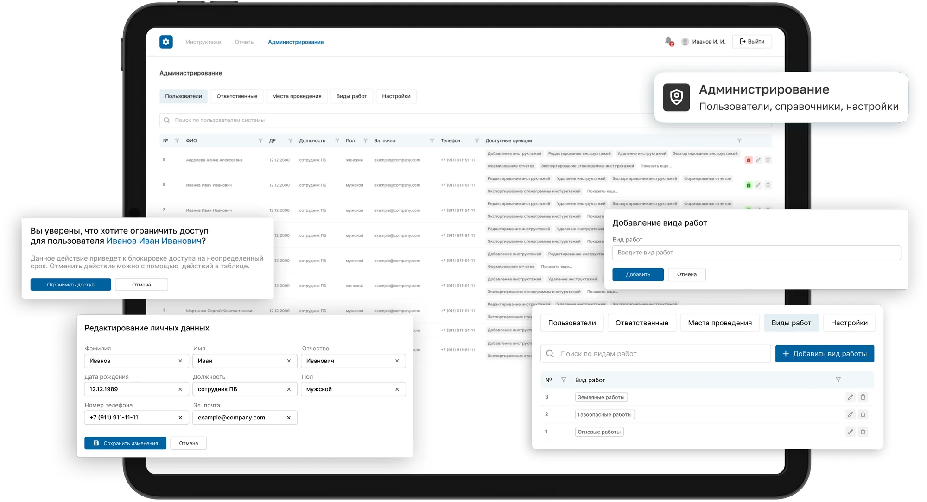The width and height of the screenshot is (927, 502).
Task: Open the Администрирование nav item
Action: coord(296,42)
